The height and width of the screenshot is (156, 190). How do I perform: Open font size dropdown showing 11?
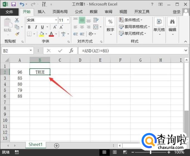[68, 20]
